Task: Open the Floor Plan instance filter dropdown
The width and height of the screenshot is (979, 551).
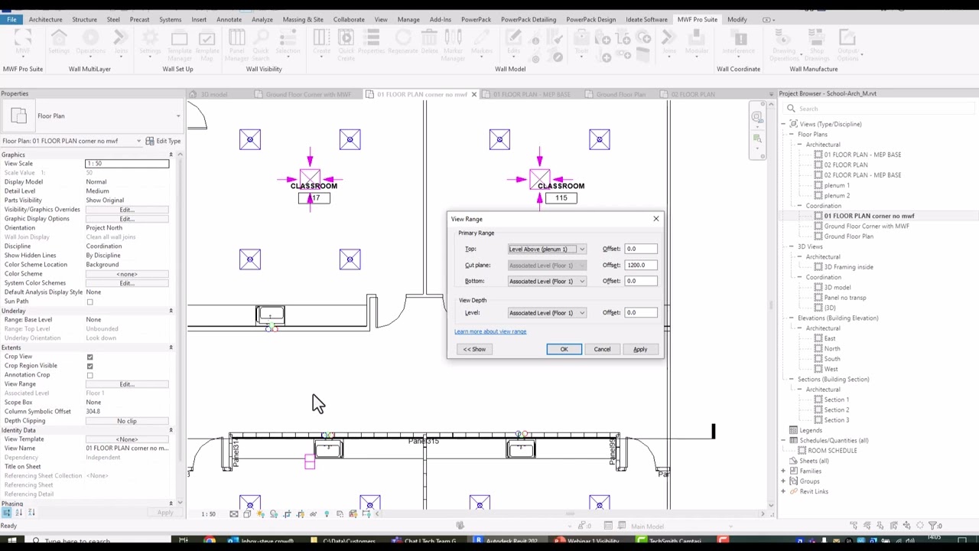Action: pos(138,141)
